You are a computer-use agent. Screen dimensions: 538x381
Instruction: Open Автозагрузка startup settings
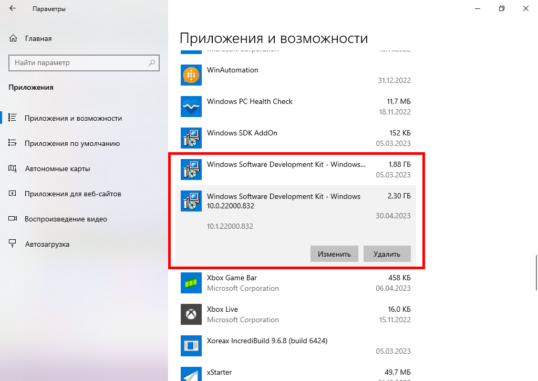(x=47, y=244)
